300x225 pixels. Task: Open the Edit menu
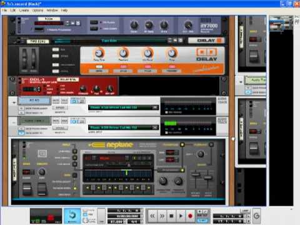(12, 10)
